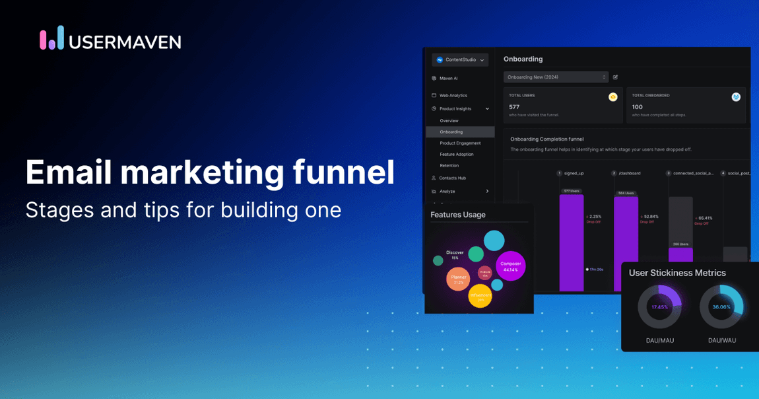Image resolution: width=759 pixels, height=399 pixels.
Task: Click the Usermaven logo
Action: 109,40
